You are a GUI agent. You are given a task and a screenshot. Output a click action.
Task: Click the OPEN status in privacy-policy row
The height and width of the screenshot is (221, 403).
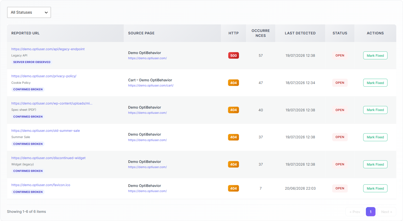340,83
